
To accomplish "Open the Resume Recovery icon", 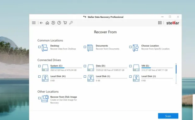I will coord(53,23).
